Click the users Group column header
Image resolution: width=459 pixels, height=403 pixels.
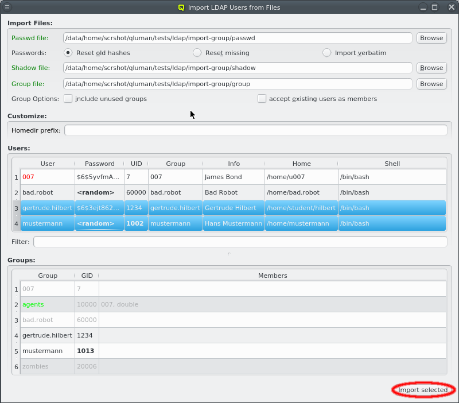click(x=176, y=164)
